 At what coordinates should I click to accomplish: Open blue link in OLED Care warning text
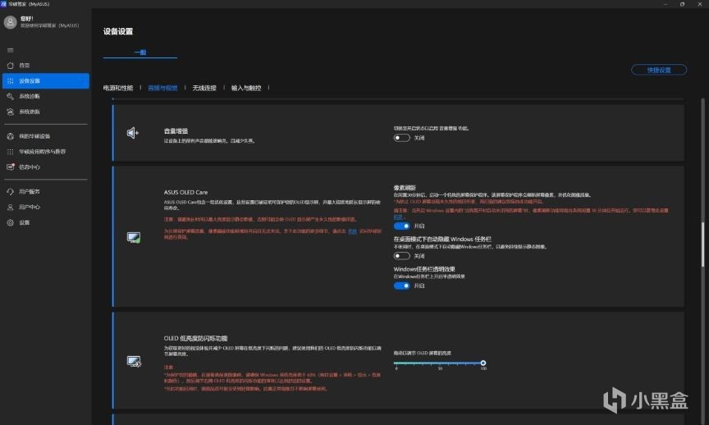pos(352,231)
